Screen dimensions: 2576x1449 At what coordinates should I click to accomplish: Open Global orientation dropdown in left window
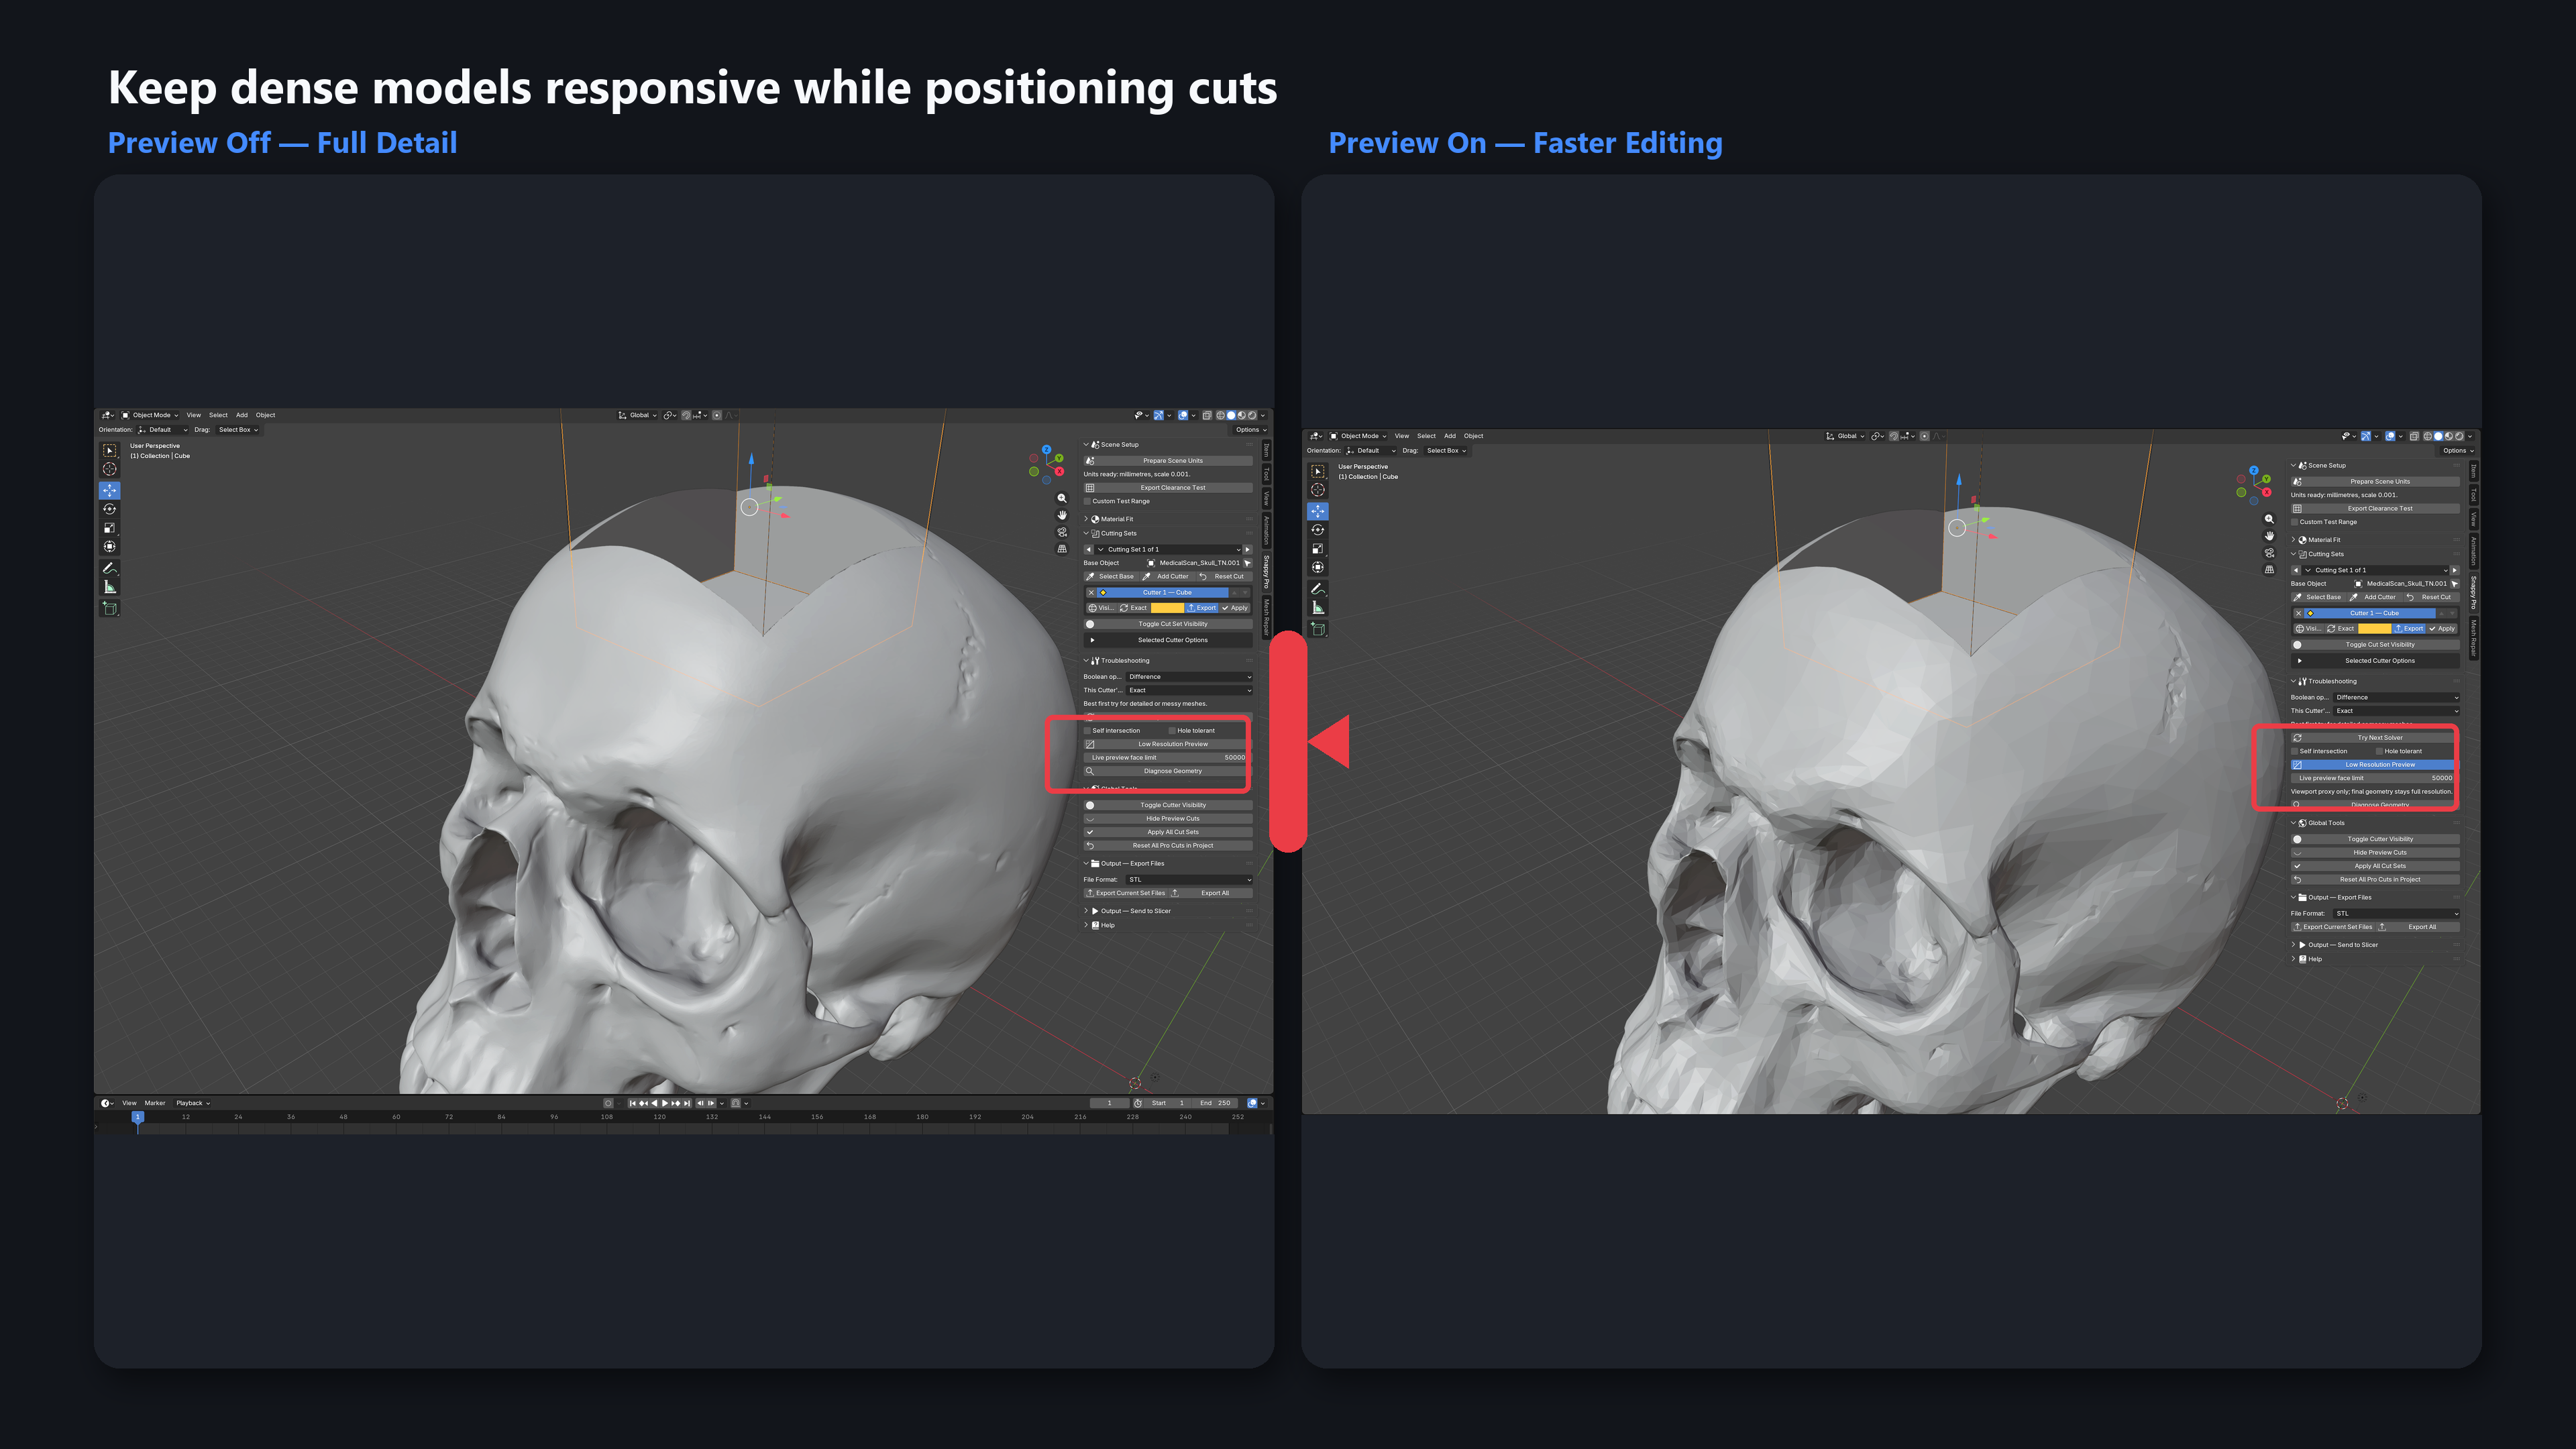[638, 415]
